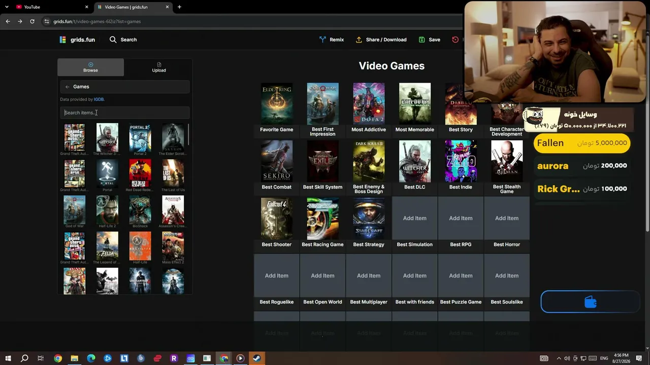Click the Remix icon button
650x365 pixels.
coord(322,40)
